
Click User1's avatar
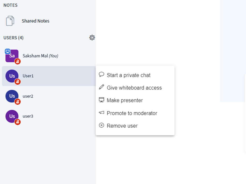12,76
